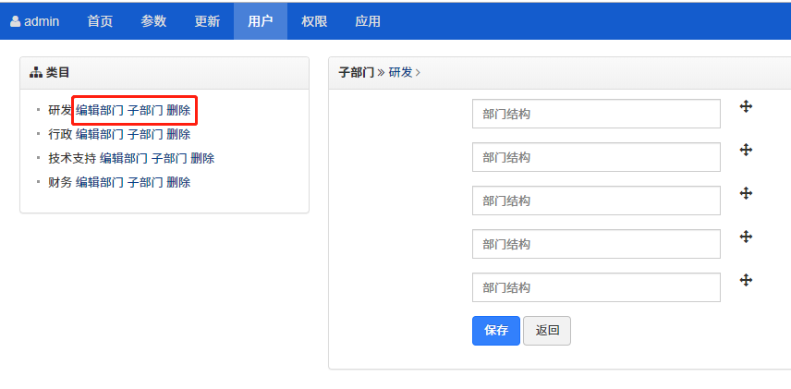The image size is (791, 389).
Task: Open 子部门 link for 行政
Action: (x=145, y=134)
